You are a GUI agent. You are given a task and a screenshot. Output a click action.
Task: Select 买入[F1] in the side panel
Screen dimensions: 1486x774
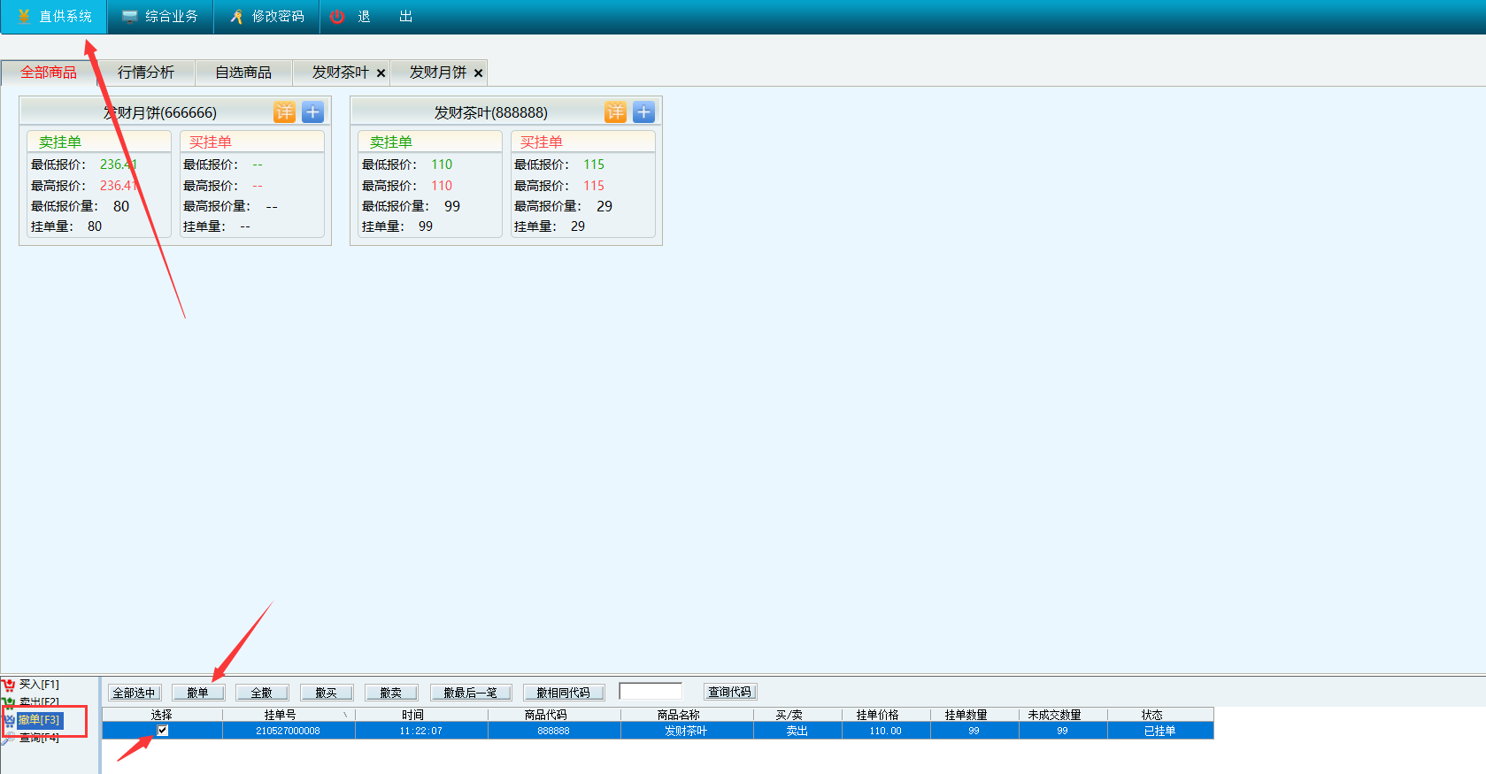tap(39, 685)
